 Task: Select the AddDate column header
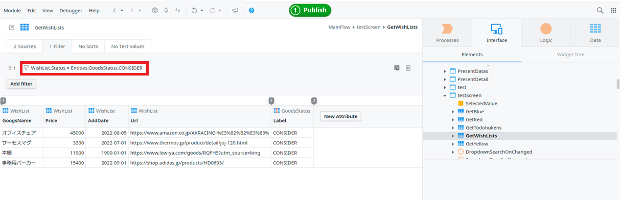click(107, 116)
